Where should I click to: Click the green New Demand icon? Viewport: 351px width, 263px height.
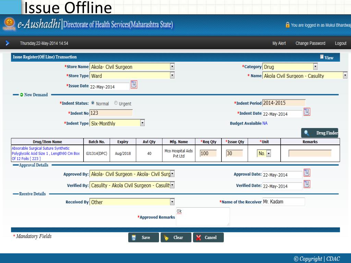[22, 95]
